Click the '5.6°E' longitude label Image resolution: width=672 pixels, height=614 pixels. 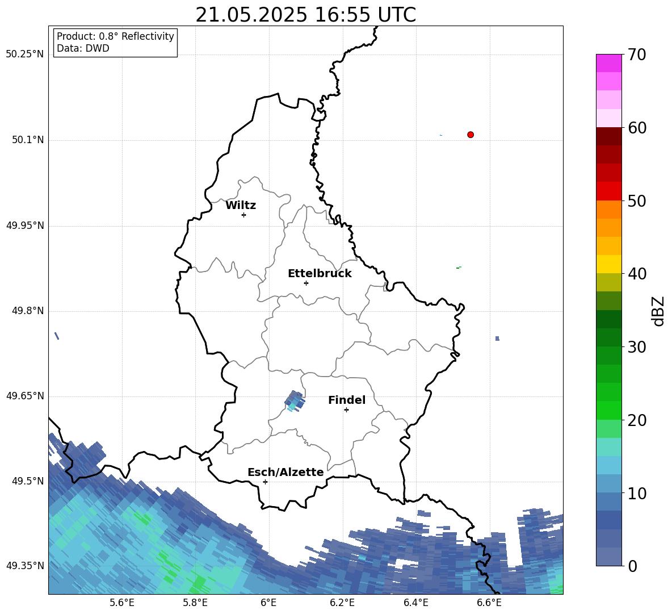pos(122,603)
